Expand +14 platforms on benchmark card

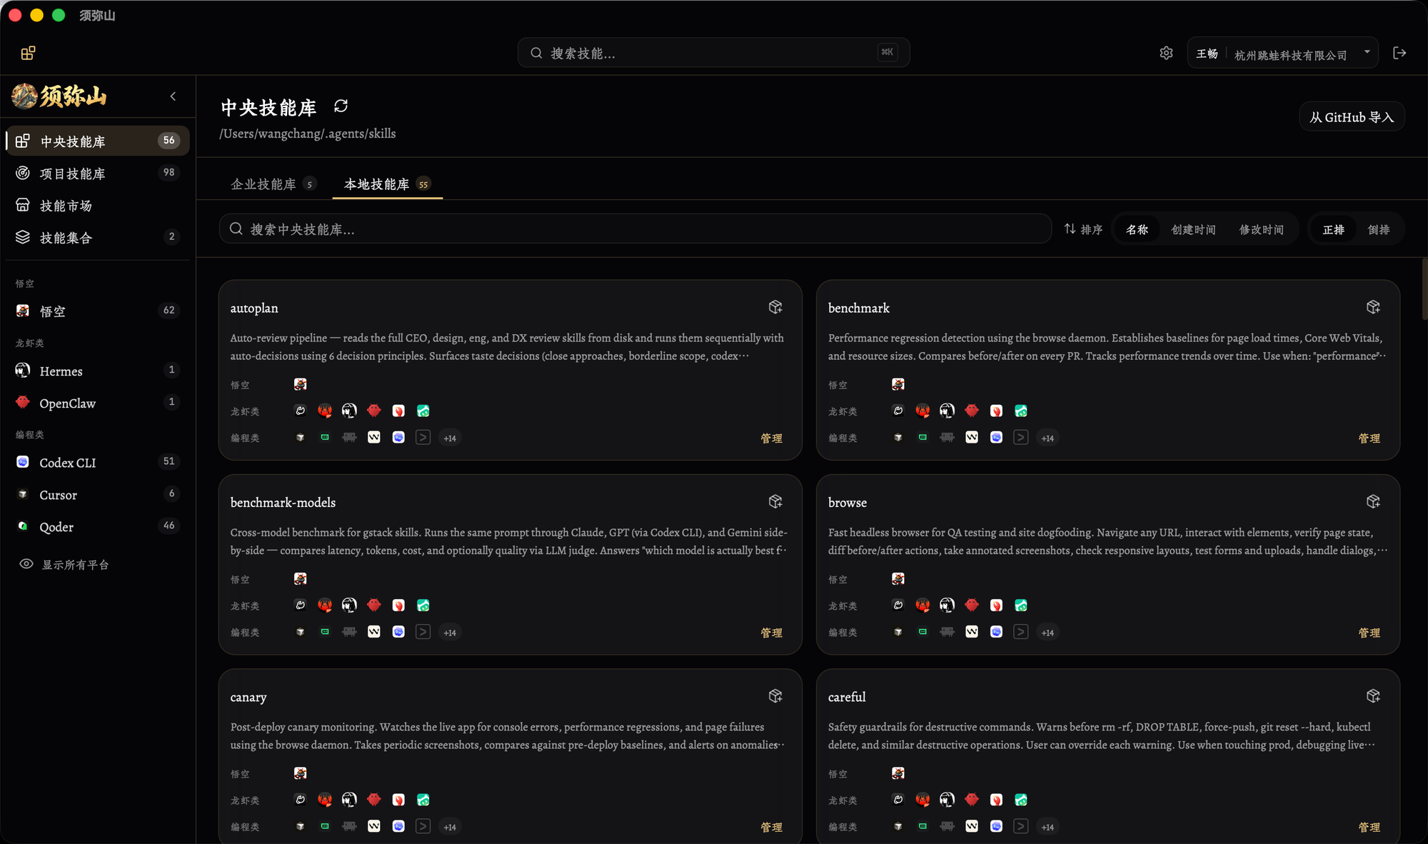1047,438
